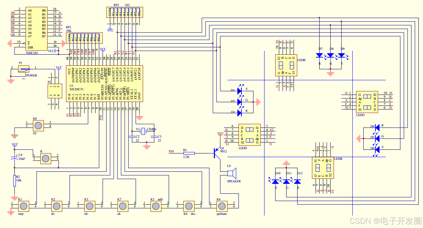Click the R2 10K resistor symbol
Viewport: 423px width, 228px height.
click(14, 180)
